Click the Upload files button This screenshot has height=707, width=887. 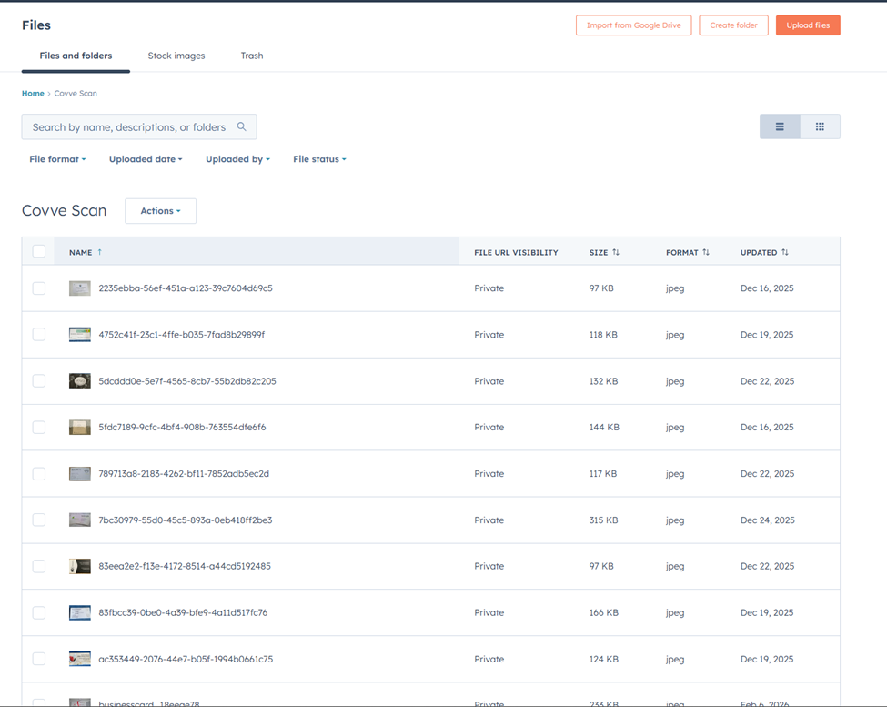tap(807, 25)
